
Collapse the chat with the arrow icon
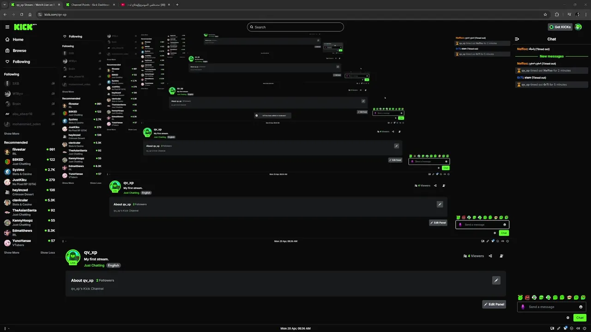pyautogui.click(x=517, y=39)
